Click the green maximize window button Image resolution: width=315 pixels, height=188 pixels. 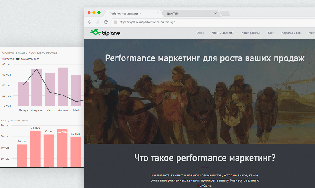click(99, 12)
